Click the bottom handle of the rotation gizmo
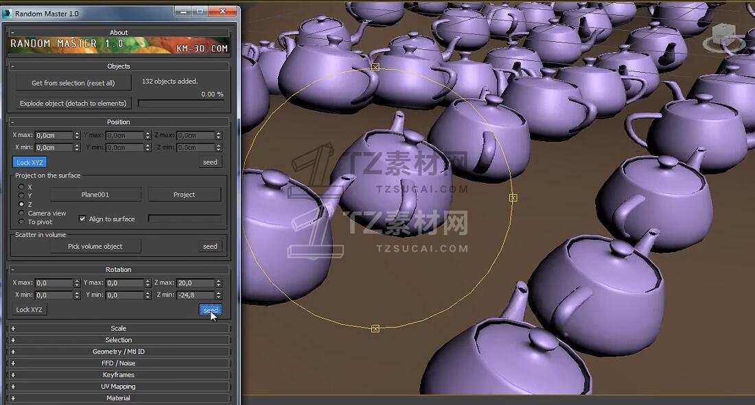This screenshot has height=405, width=755. [x=375, y=328]
